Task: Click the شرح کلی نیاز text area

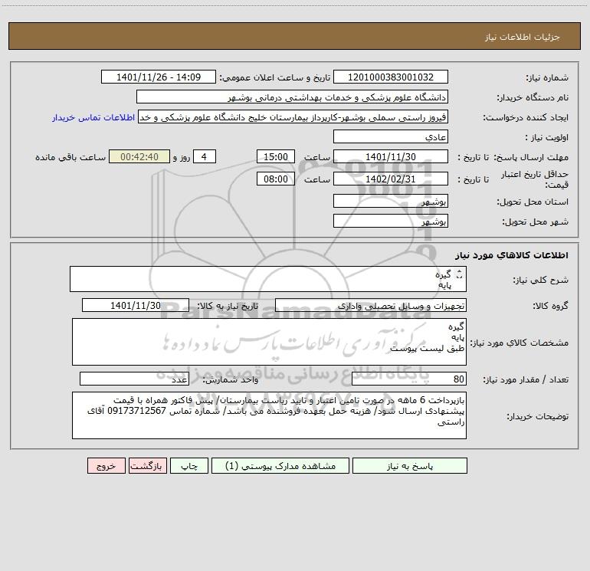Action: 268,279
